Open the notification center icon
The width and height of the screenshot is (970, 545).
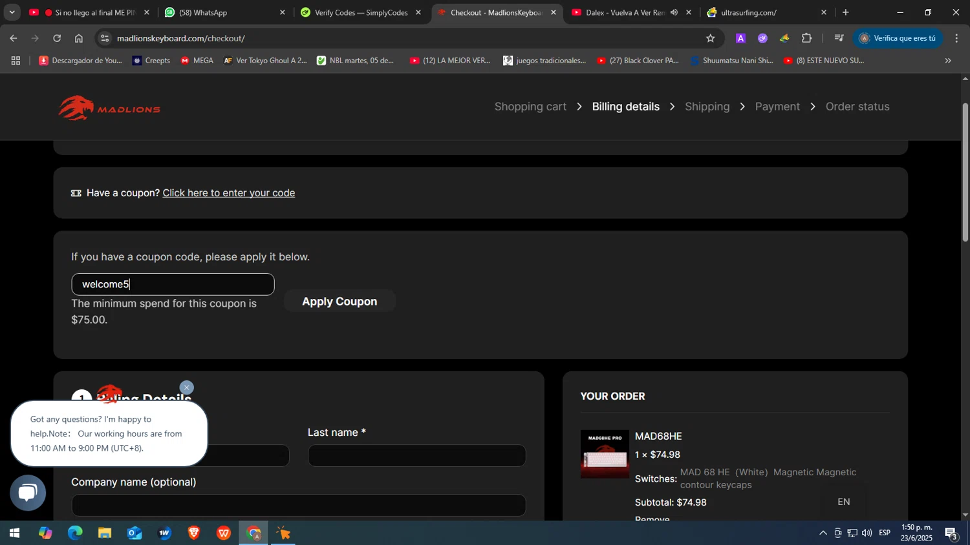tap(951, 533)
